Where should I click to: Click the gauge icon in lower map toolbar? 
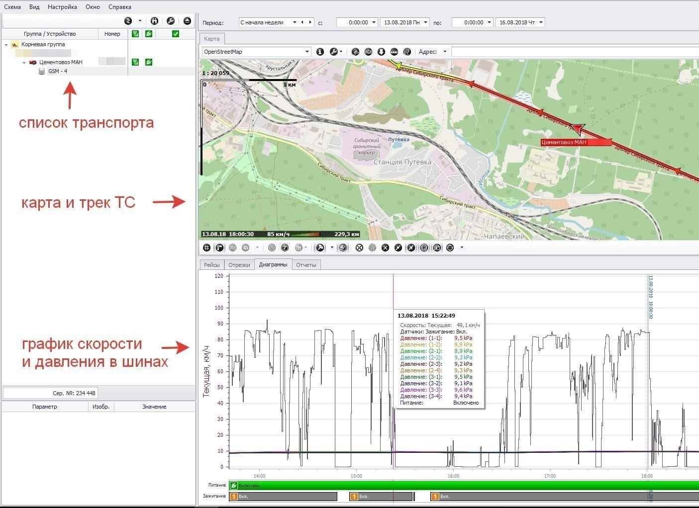[x=285, y=248]
